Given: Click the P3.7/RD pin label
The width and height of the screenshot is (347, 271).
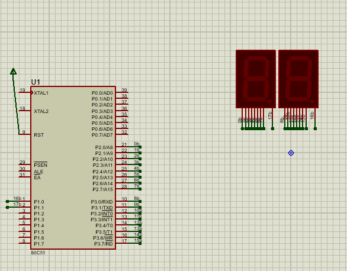Looking at the screenshot, I should coord(104,244).
